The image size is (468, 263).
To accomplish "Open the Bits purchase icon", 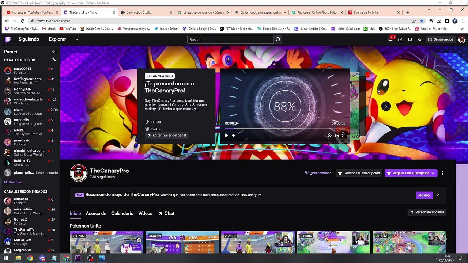I will click(420, 39).
